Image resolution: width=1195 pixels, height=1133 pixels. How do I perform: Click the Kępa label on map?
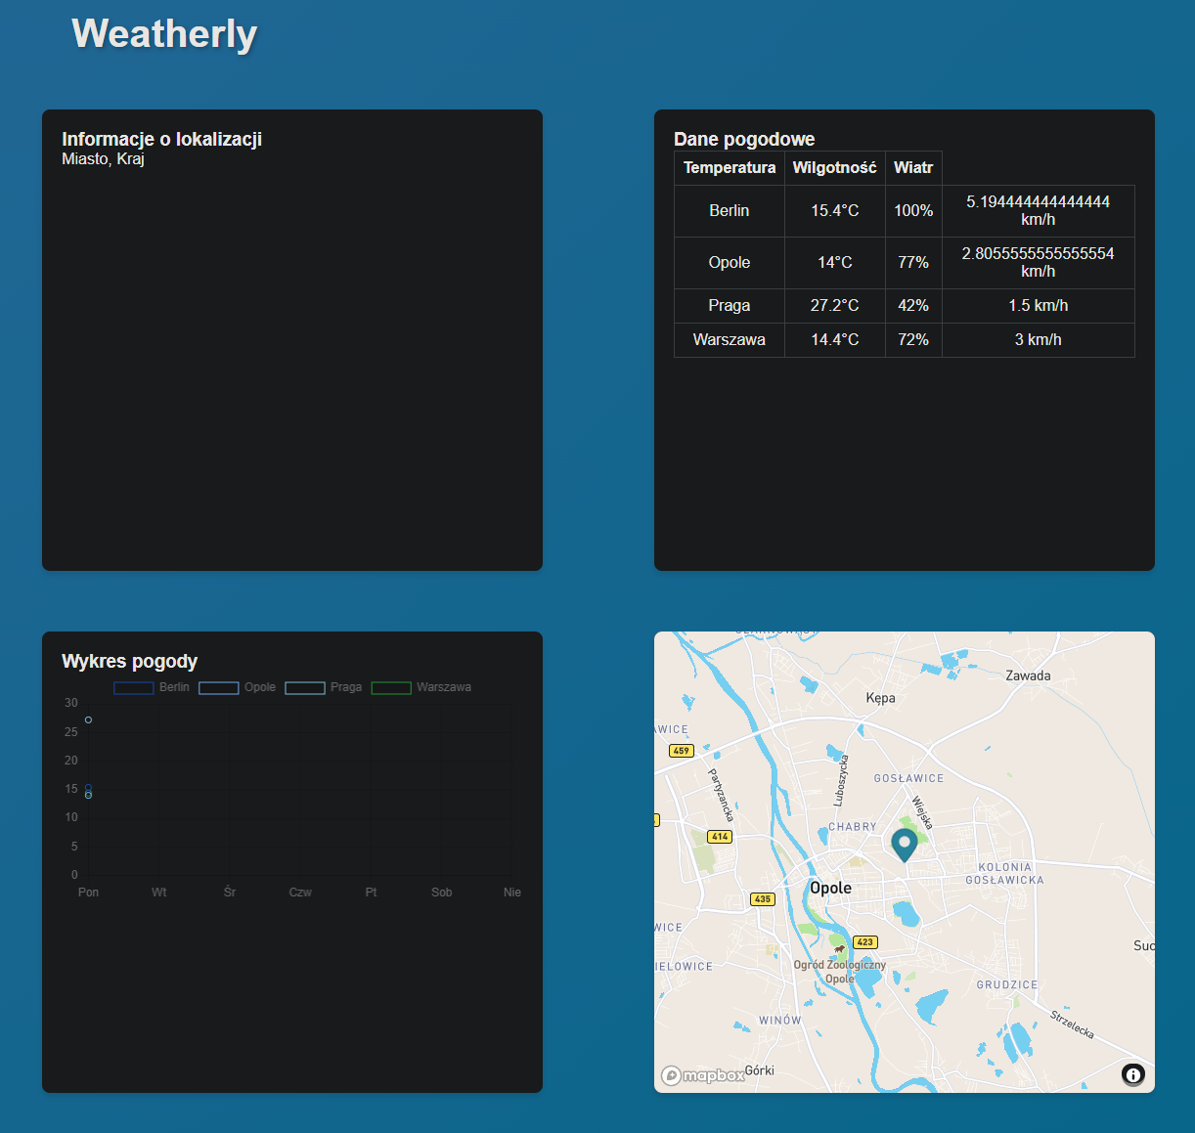click(x=880, y=698)
